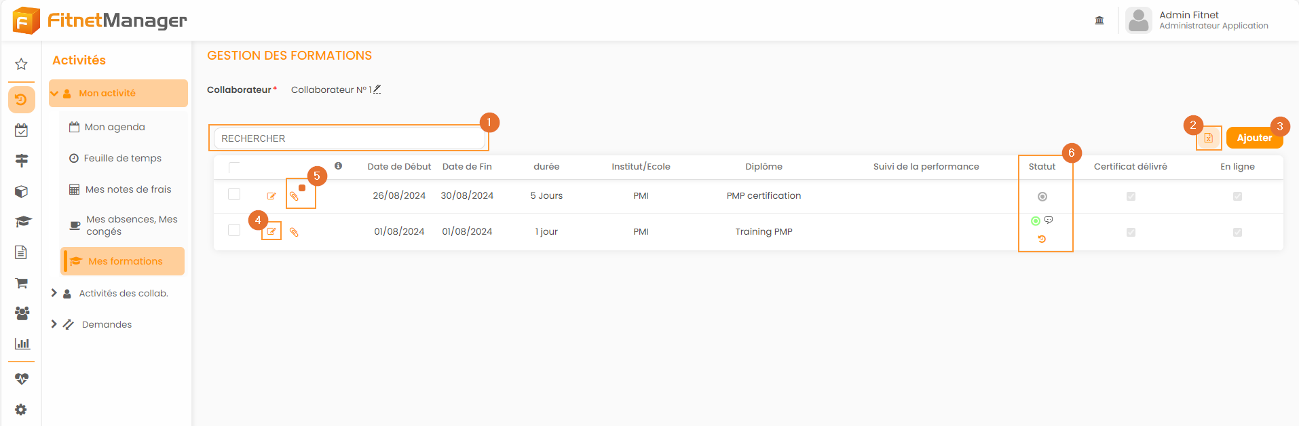Collapse the Mon activité section

(x=54, y=94)
